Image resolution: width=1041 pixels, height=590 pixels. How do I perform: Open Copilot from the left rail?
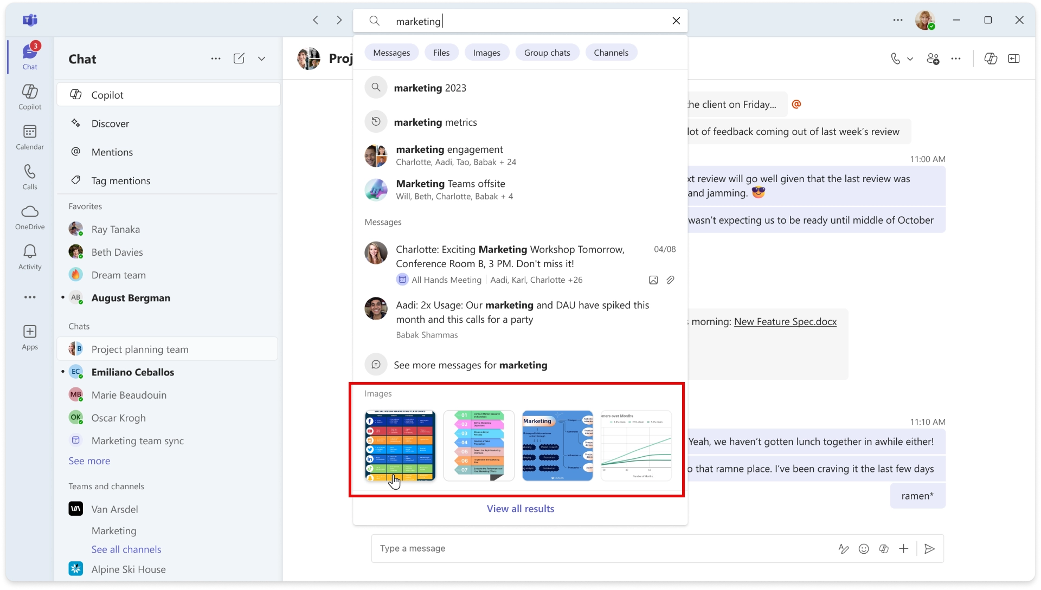30,96
